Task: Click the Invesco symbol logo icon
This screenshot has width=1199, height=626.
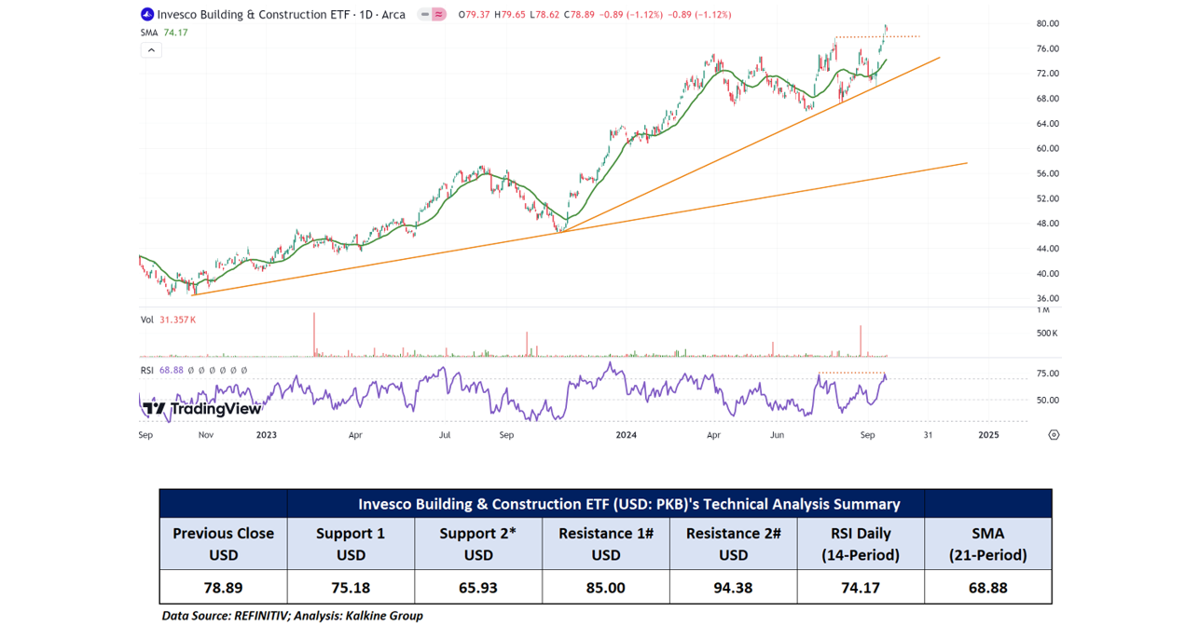Action: [146, 14]
